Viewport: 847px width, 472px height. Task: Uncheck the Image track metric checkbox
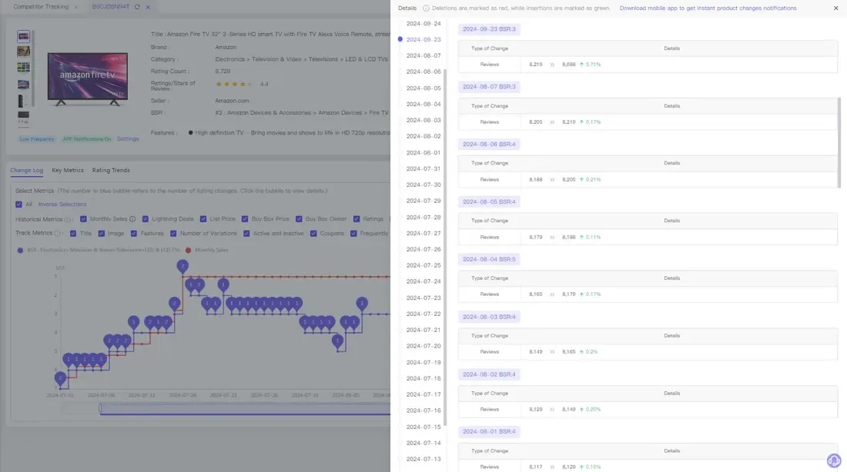101,234
